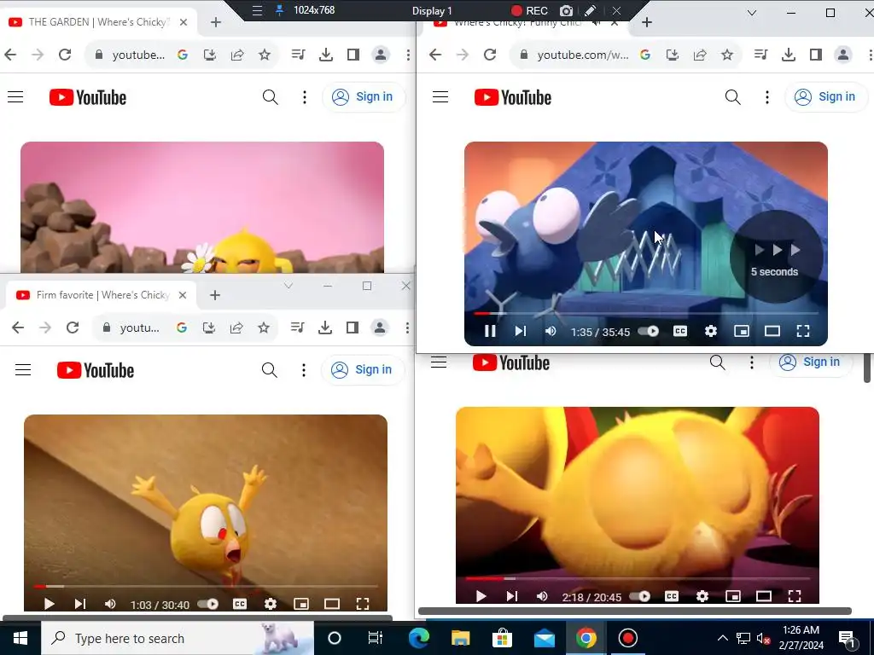Toggle captions in the 20:45 video player
Screen dimensions: 874x655
pos(672,596)
